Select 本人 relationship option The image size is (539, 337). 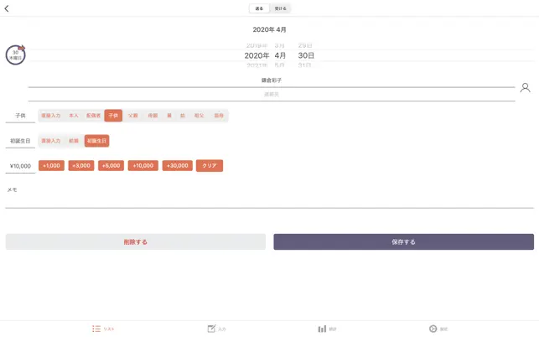coord(74,116)
